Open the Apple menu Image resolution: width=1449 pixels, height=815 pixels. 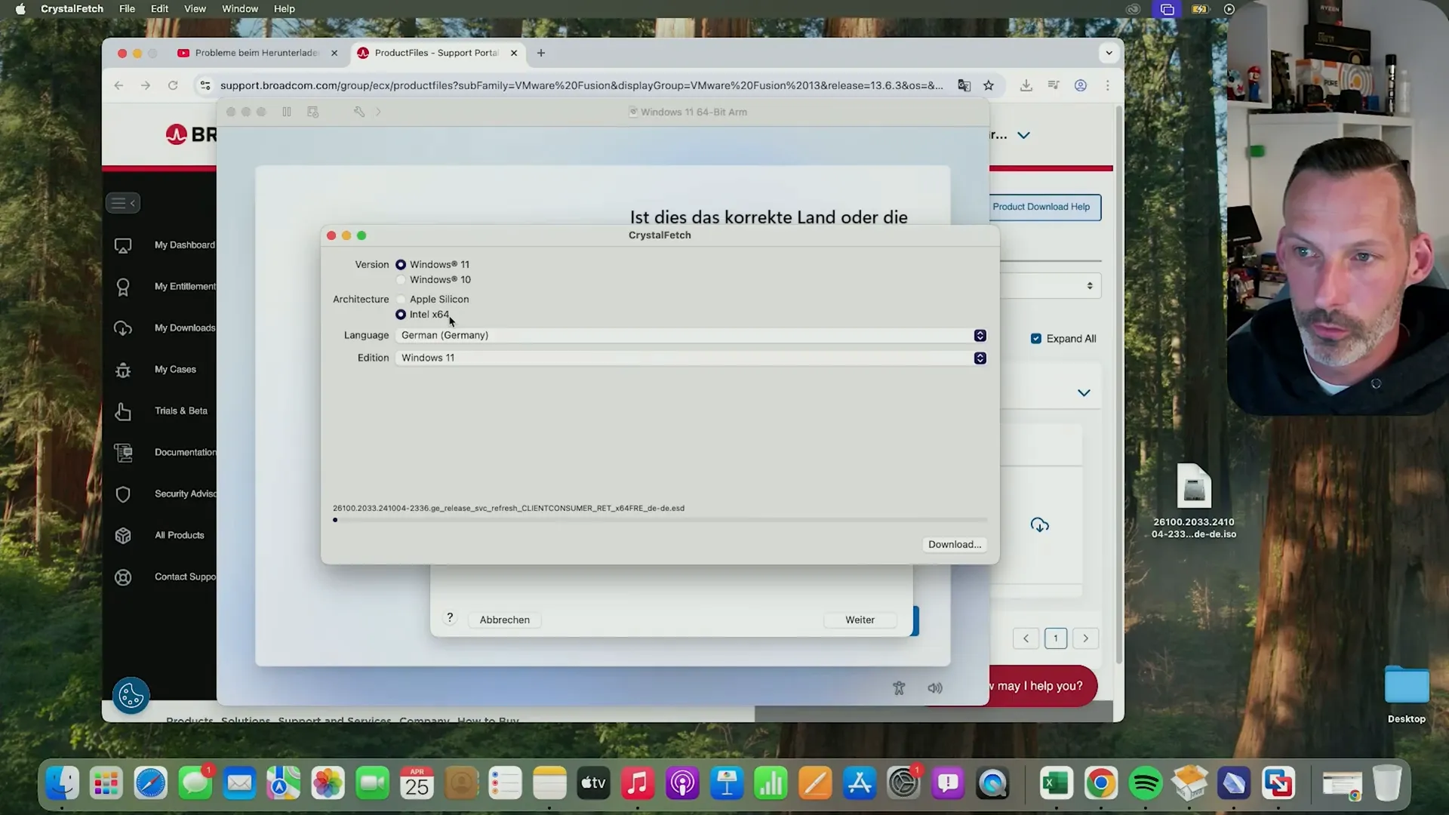[20, 9]
